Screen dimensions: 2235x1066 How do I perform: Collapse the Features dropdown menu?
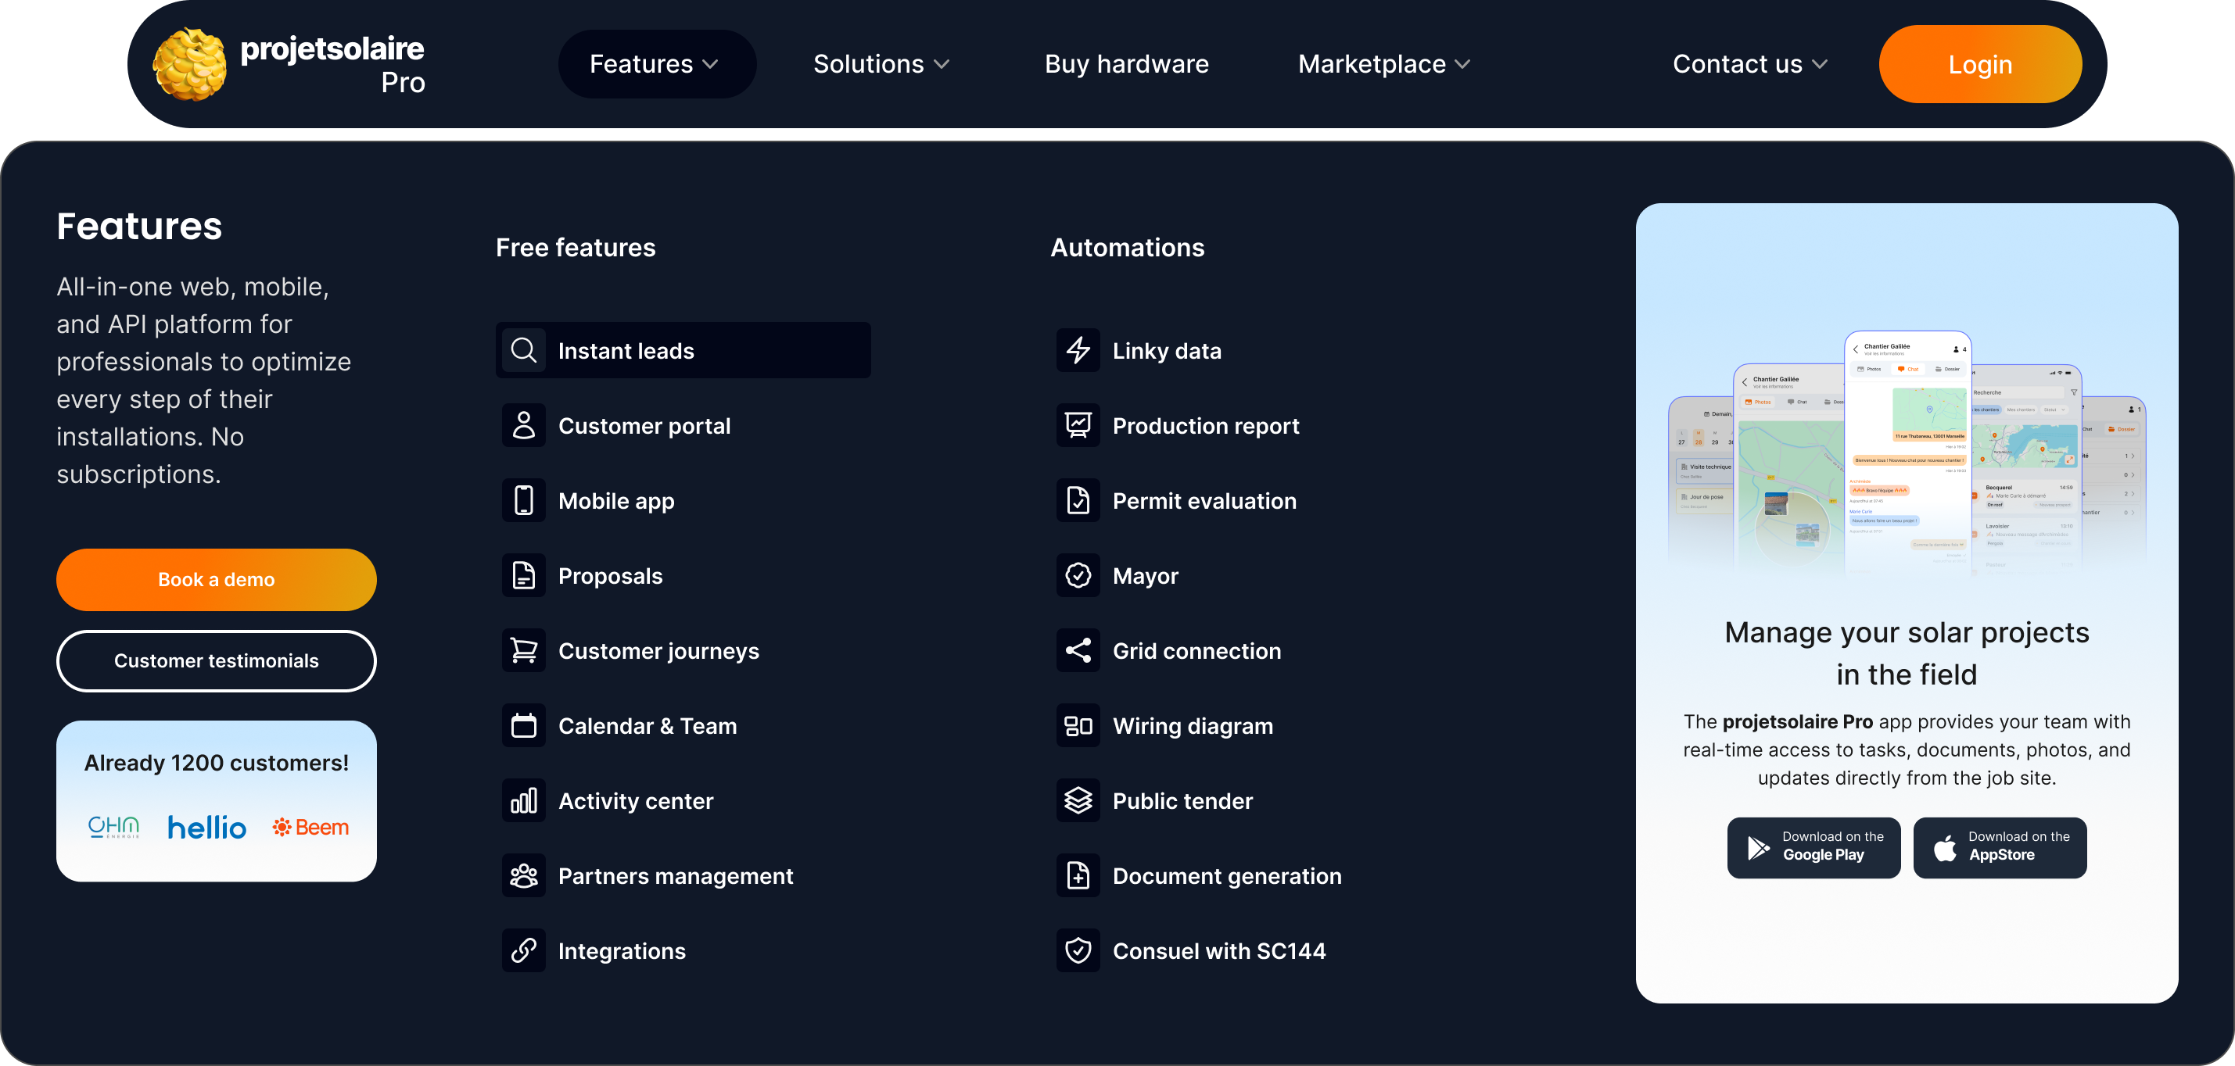coord(657,64)
